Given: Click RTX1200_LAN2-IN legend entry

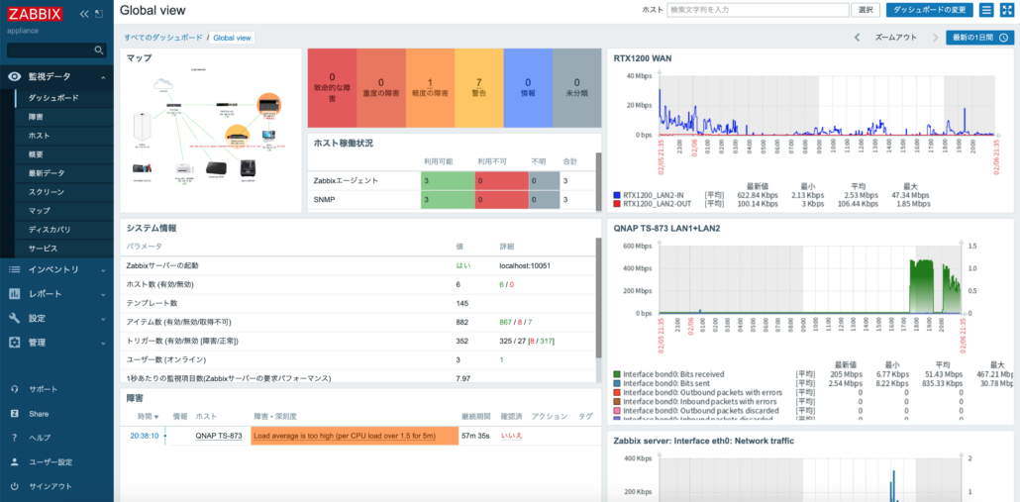Looking at the screenshot, I should pos(653,194).
